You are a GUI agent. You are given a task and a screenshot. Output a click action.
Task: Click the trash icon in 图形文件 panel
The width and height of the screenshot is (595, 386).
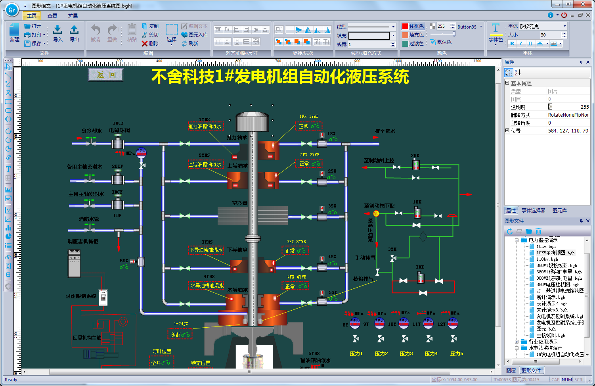[538, 231]
